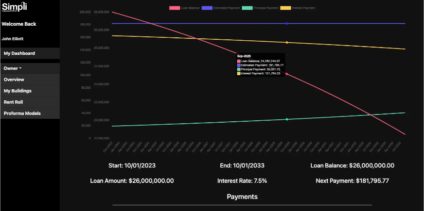The width and height of the screenshot is (424, 211).
Task: Click the 40,000 y-axis label
Action: (x=86, y=113)
